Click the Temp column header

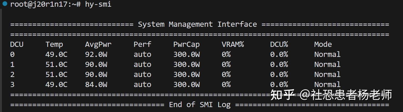(54, 45)
